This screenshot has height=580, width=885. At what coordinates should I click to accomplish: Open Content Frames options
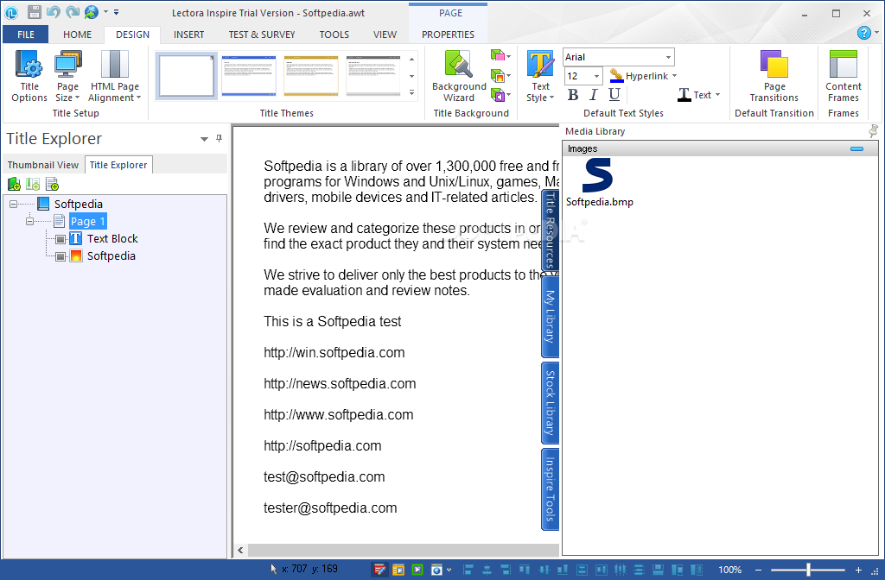(844, 76)
